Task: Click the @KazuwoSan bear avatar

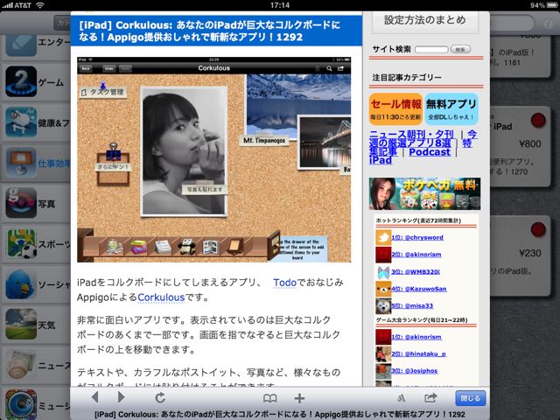Action: 383,289
